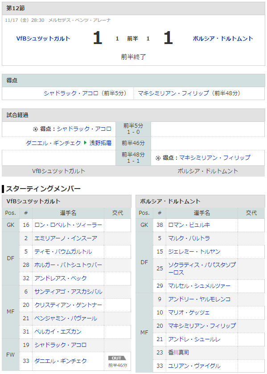Image resolution: width=267 pixels, height=374 pixels.
Task: Select Dortmund midfielder アンドレ・シュールレ
Action: 194,339
